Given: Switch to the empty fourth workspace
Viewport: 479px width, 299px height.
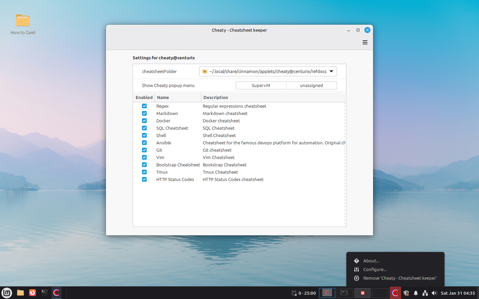Looking at the screenshot, I should 380,293.
